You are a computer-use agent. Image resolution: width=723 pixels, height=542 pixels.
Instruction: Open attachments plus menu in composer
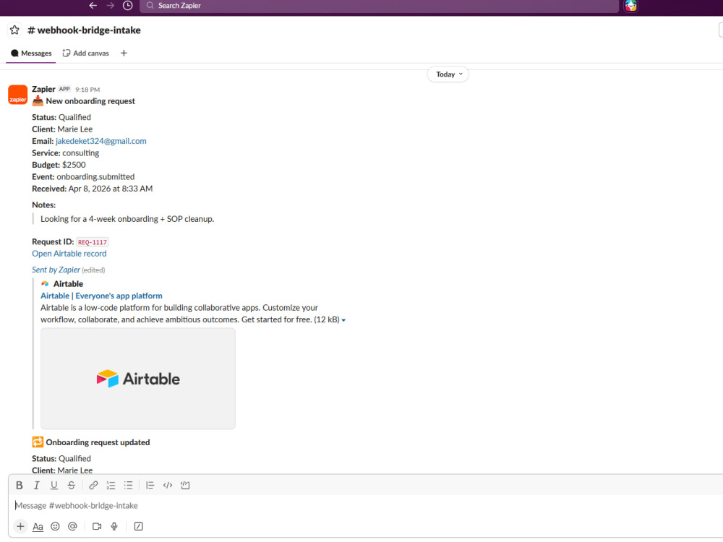point(20,526)
